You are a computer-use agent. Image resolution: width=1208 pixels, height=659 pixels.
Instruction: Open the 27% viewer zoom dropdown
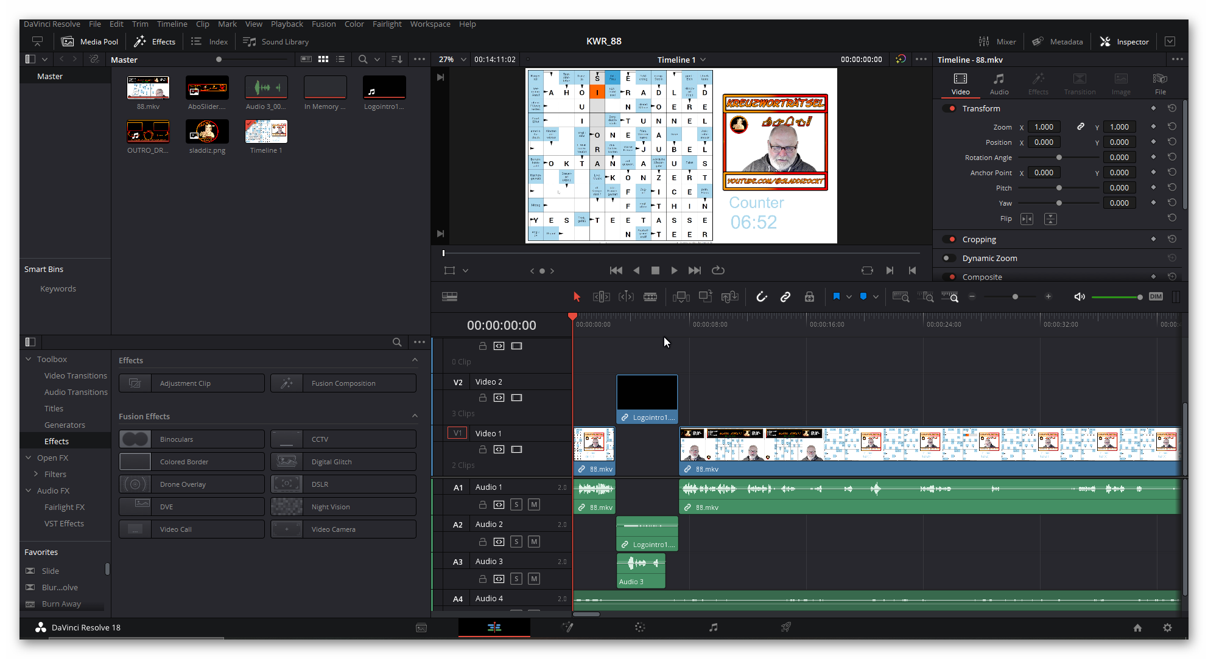click(463, 60)
